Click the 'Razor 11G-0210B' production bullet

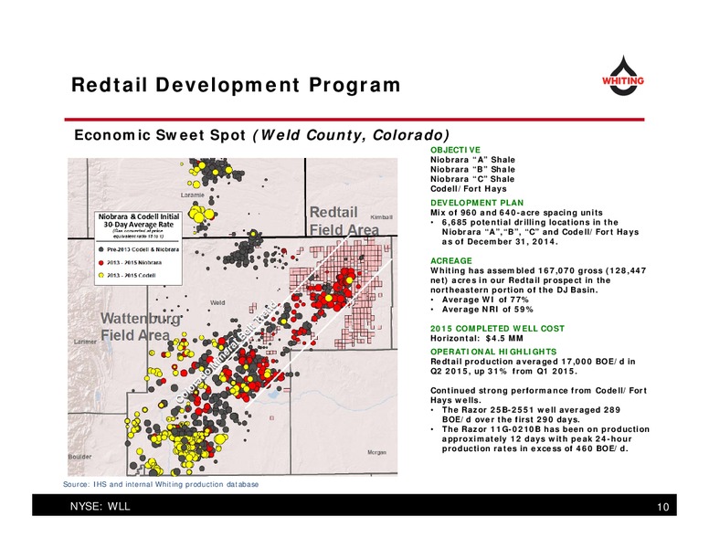tap(540, 438)
